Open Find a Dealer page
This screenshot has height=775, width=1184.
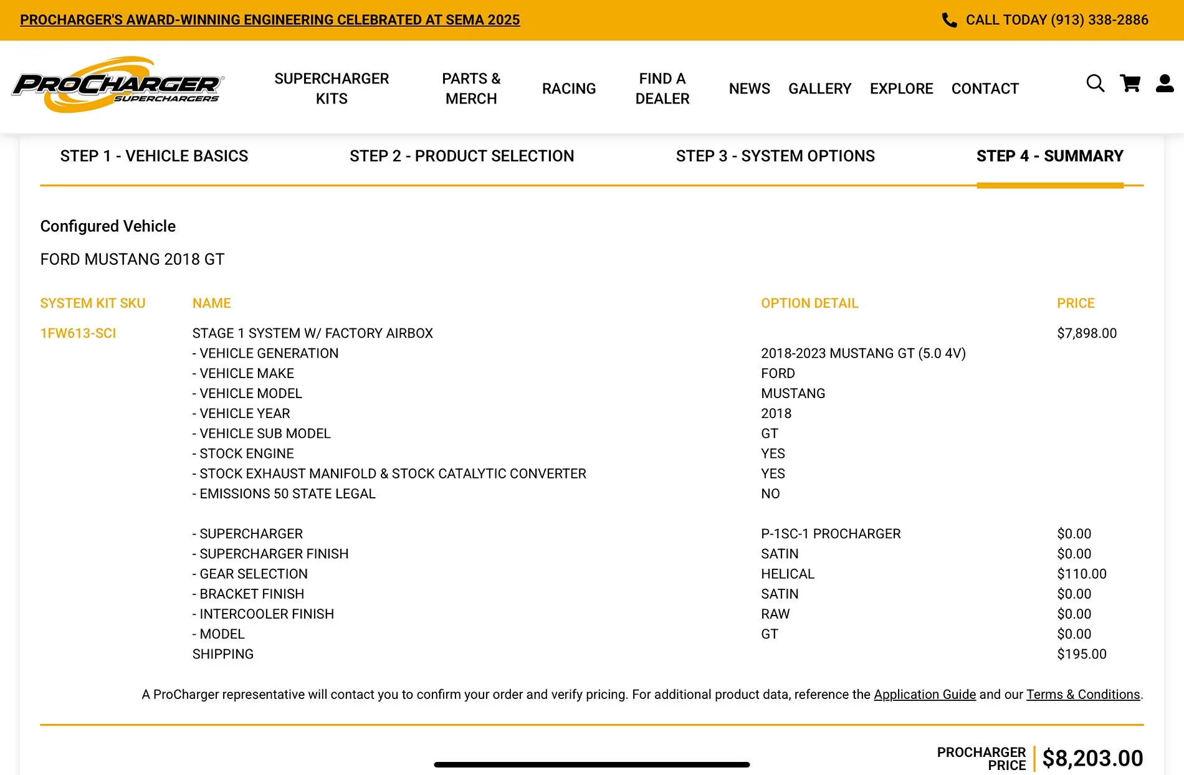point(662,88)
